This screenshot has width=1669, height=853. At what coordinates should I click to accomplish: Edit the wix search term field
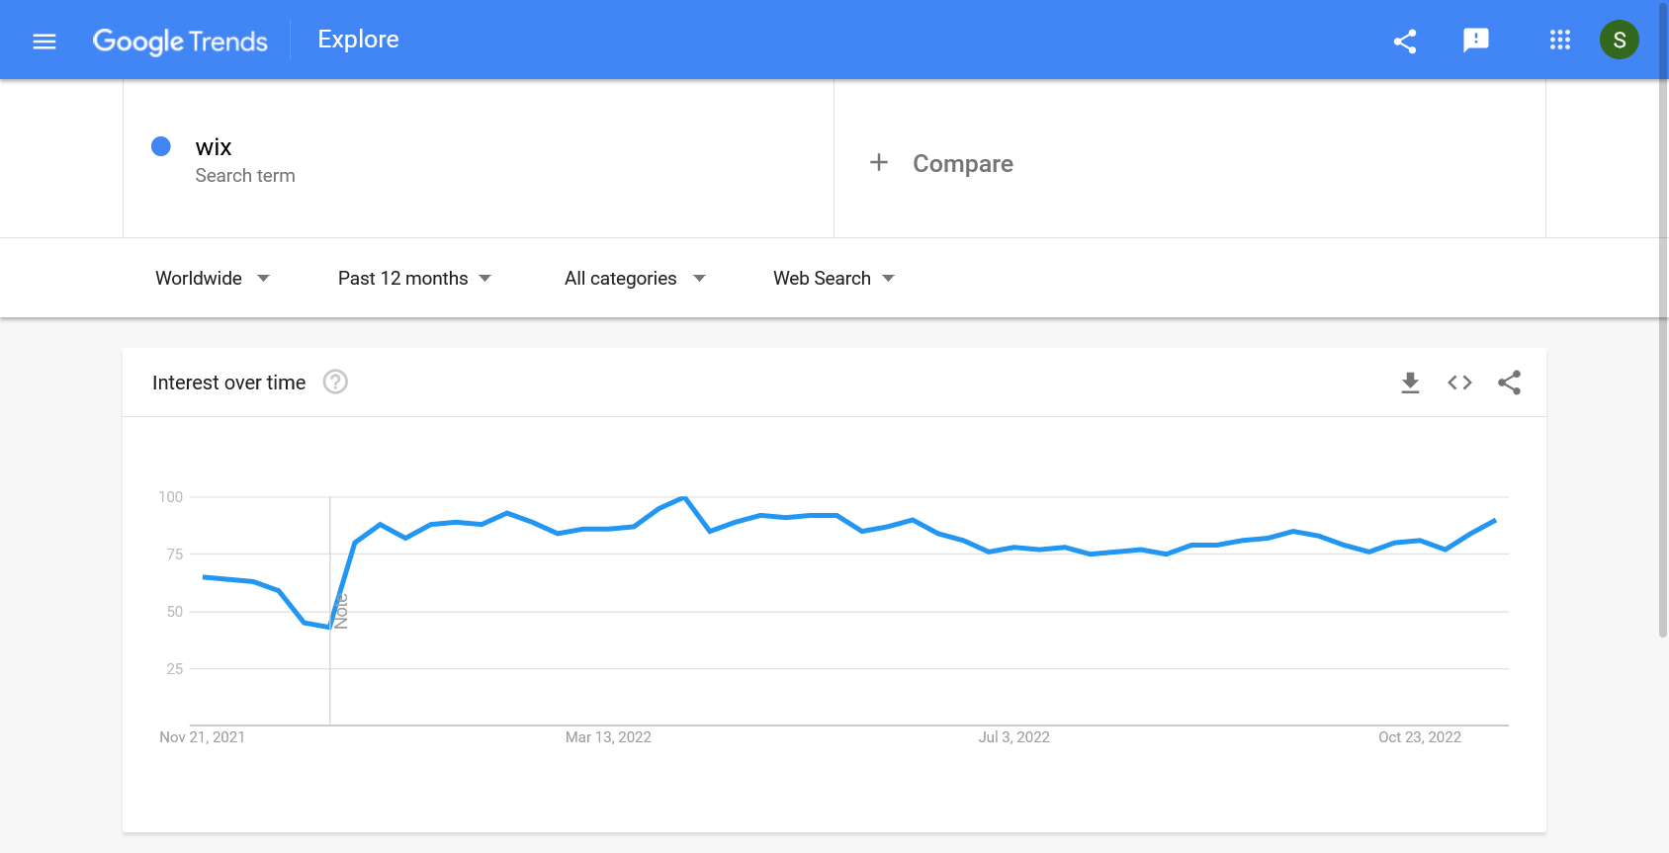214,147
